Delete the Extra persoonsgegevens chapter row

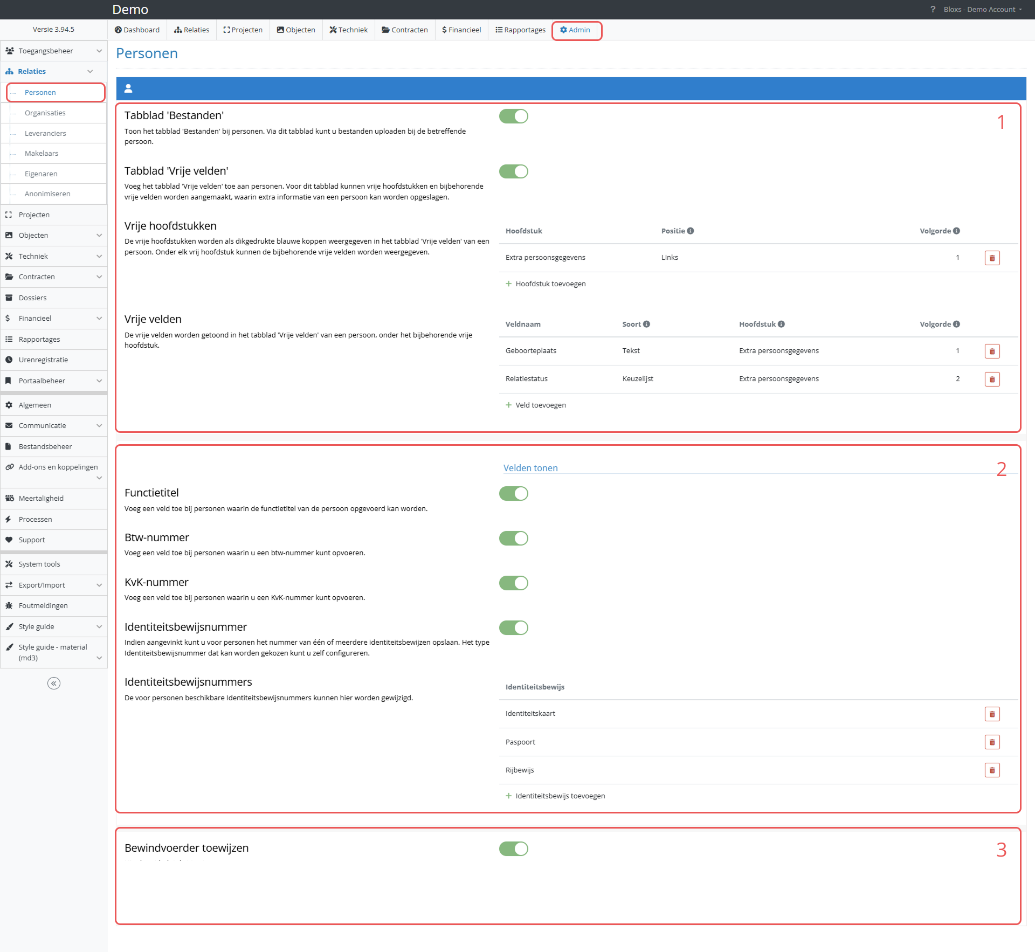click(992, 258)
